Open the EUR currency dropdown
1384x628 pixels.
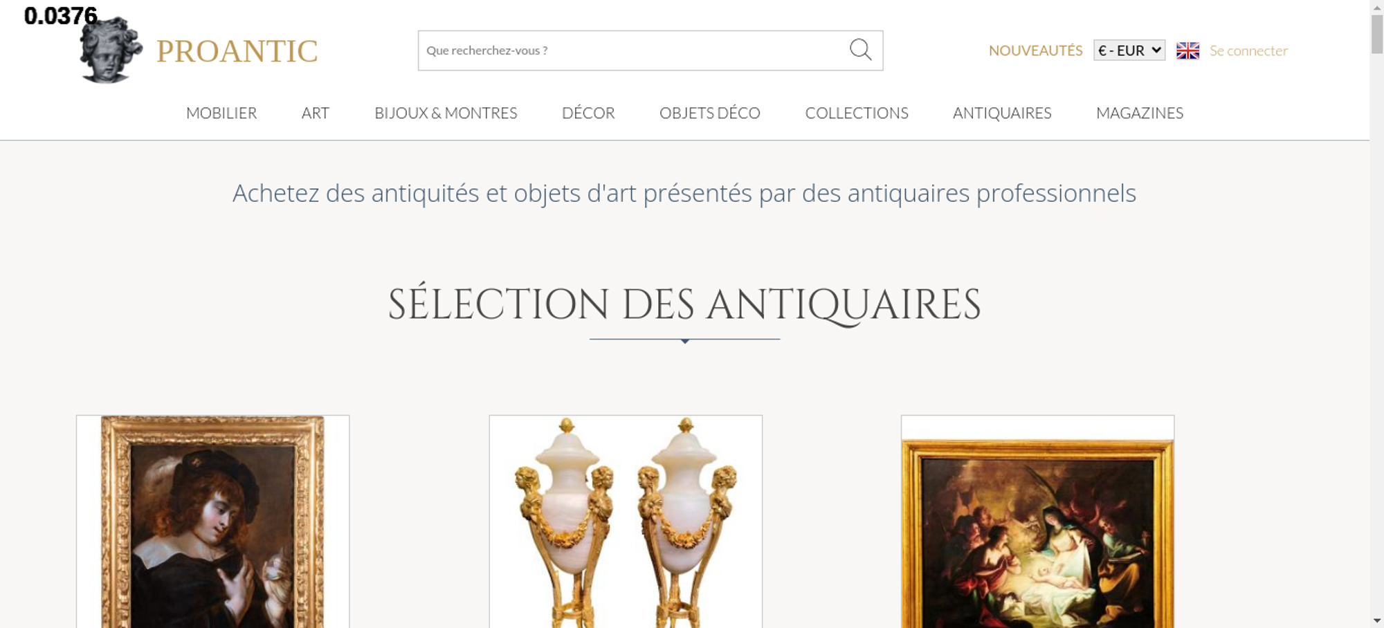point(1129,50)
